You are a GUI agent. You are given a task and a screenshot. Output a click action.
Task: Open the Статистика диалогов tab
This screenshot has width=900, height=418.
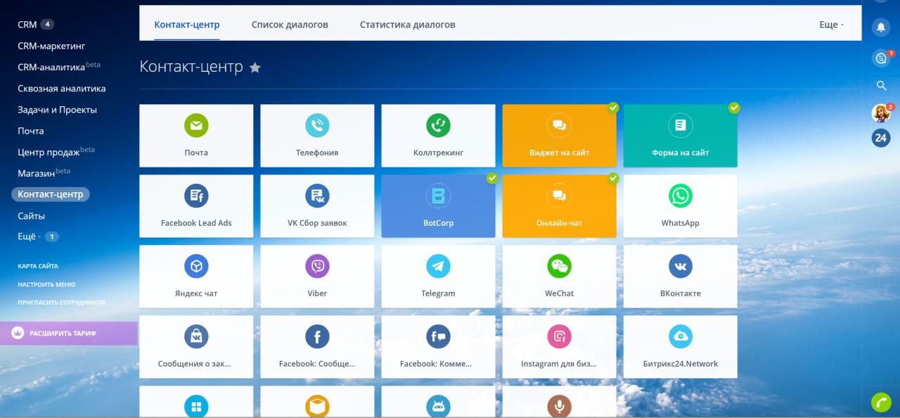[407, 25]
